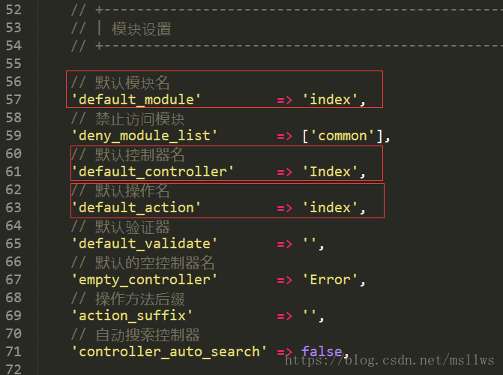Image resolution: width=503 pixels, height=375 pixels.
Task: Click the 模块设置 comment heading
Action: [141, 29]
